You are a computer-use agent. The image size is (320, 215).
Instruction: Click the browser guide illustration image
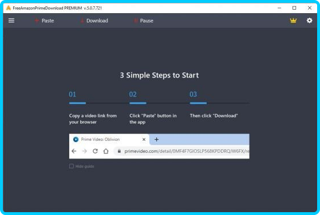tap(159, 146)
